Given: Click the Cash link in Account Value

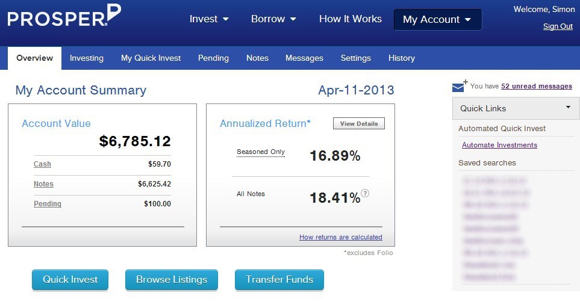Looking at the screenshot, I should [42, 164].
